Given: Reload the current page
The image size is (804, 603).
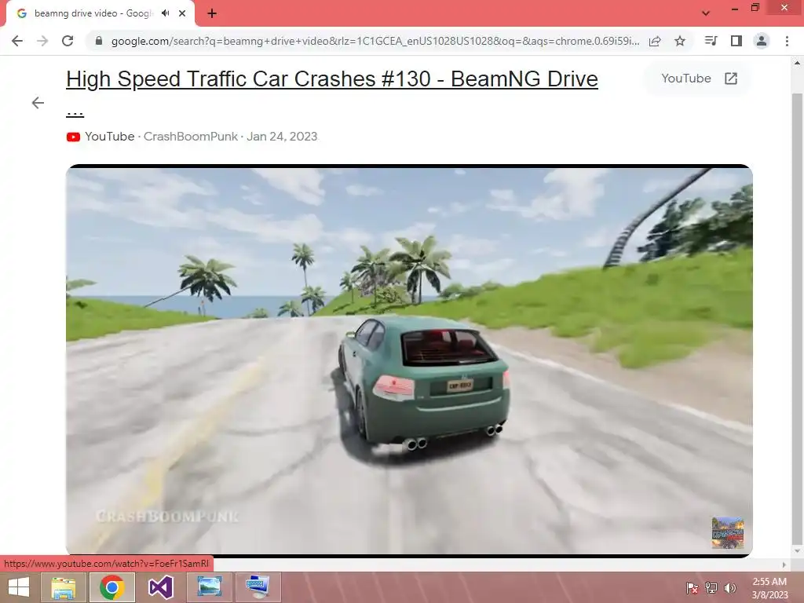Looking at the screenshot, I should (x=68, y=41).
